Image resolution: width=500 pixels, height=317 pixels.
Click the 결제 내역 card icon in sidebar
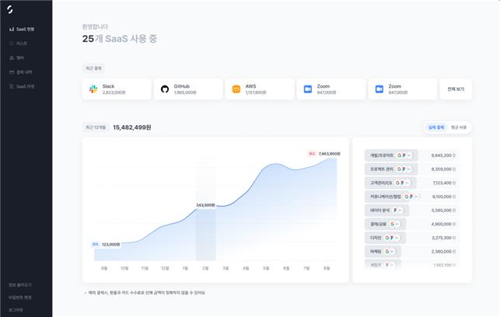point(11,71)
